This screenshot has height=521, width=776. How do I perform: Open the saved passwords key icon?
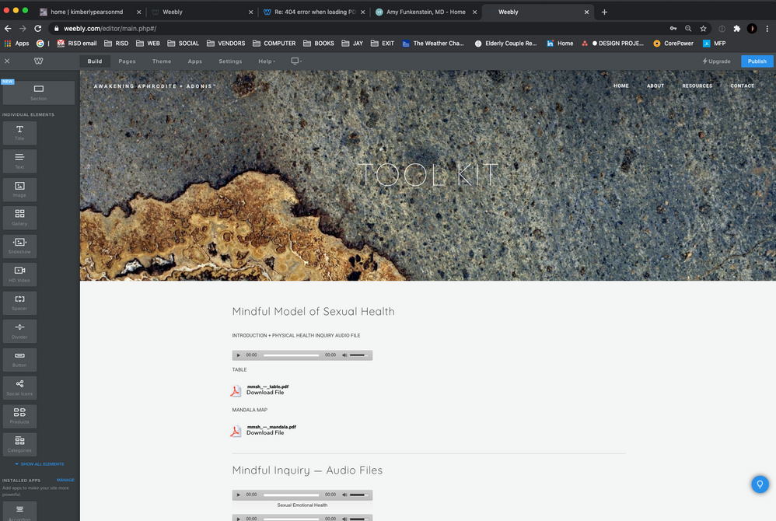(673, 29)
